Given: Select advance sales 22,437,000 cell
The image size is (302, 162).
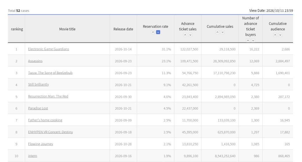Looking at the screenshot, I should point(188,108).
